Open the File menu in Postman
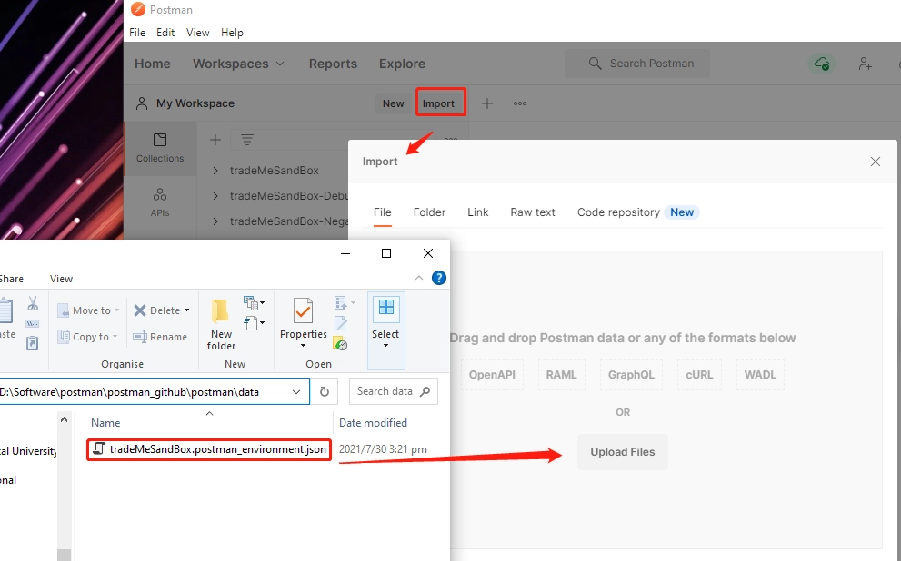901x561 pixels. tap(137, 33)
